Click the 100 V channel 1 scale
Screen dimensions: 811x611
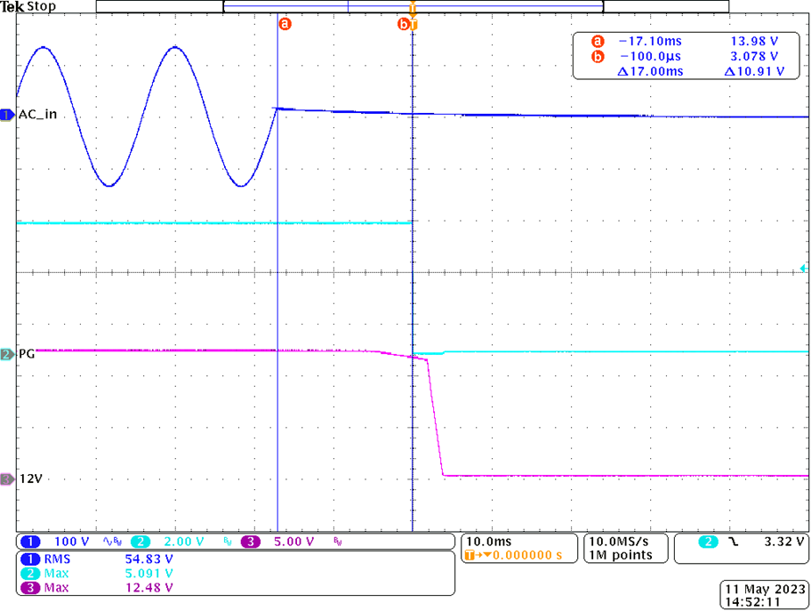click(72, 542)
